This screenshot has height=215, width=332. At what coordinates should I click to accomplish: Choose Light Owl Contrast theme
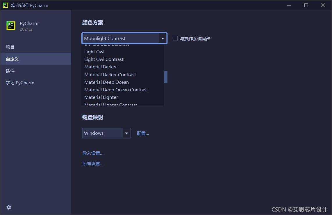pos(123,59)
